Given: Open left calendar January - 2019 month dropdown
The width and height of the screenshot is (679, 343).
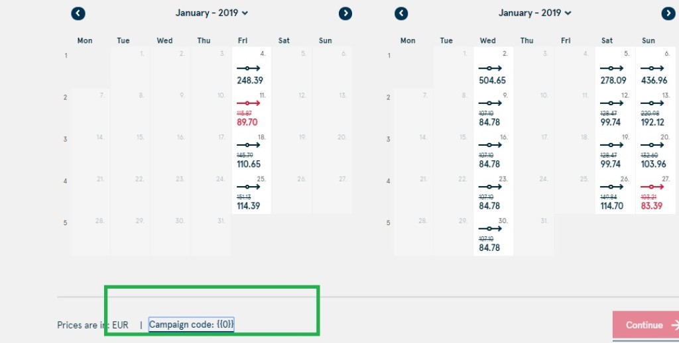Looking at the screenshot, I should click(x=212, y=13).
